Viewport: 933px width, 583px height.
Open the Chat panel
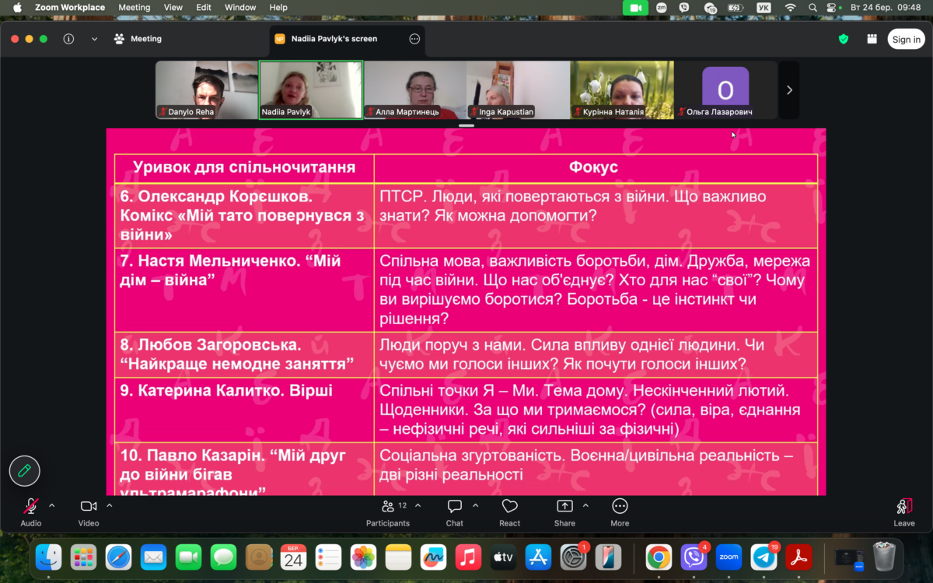point(455,511)
